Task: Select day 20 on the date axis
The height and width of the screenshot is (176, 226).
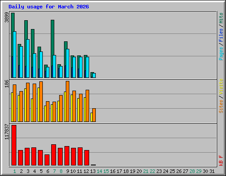Action: pyautogui.click(x=139, y=171)
